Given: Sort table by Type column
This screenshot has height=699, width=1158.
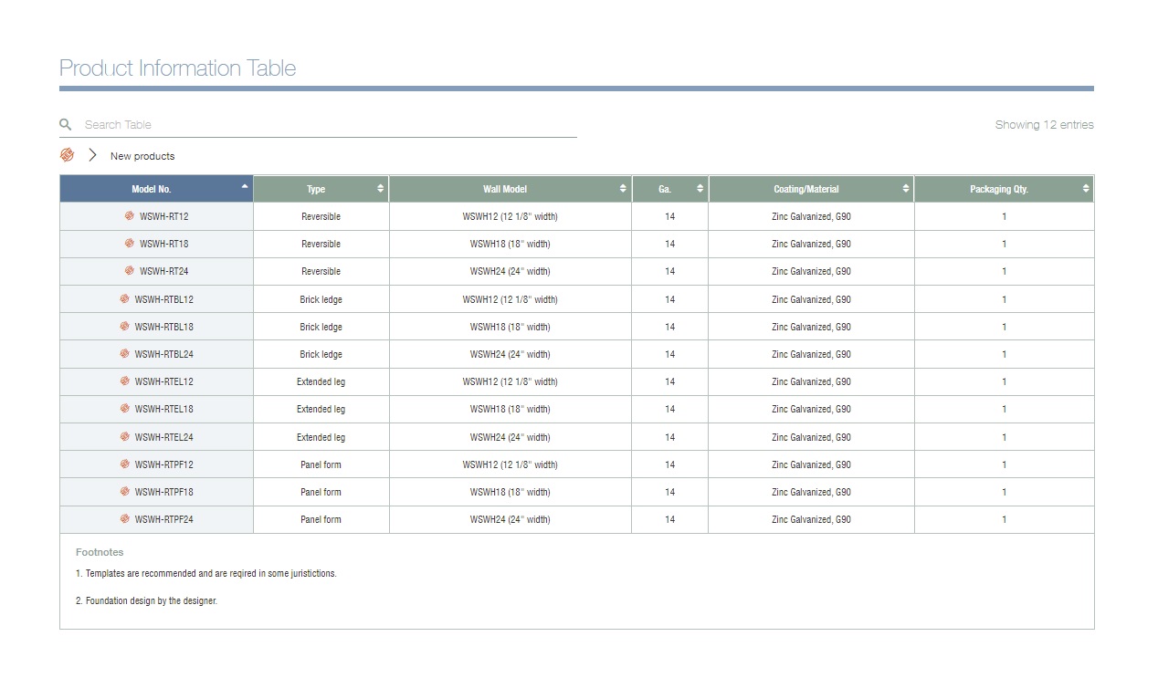Looking at the screenshot, I should (321, 189).
